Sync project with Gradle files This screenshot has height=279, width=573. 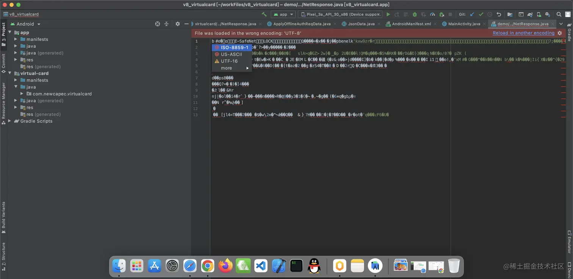click(530, 14)
